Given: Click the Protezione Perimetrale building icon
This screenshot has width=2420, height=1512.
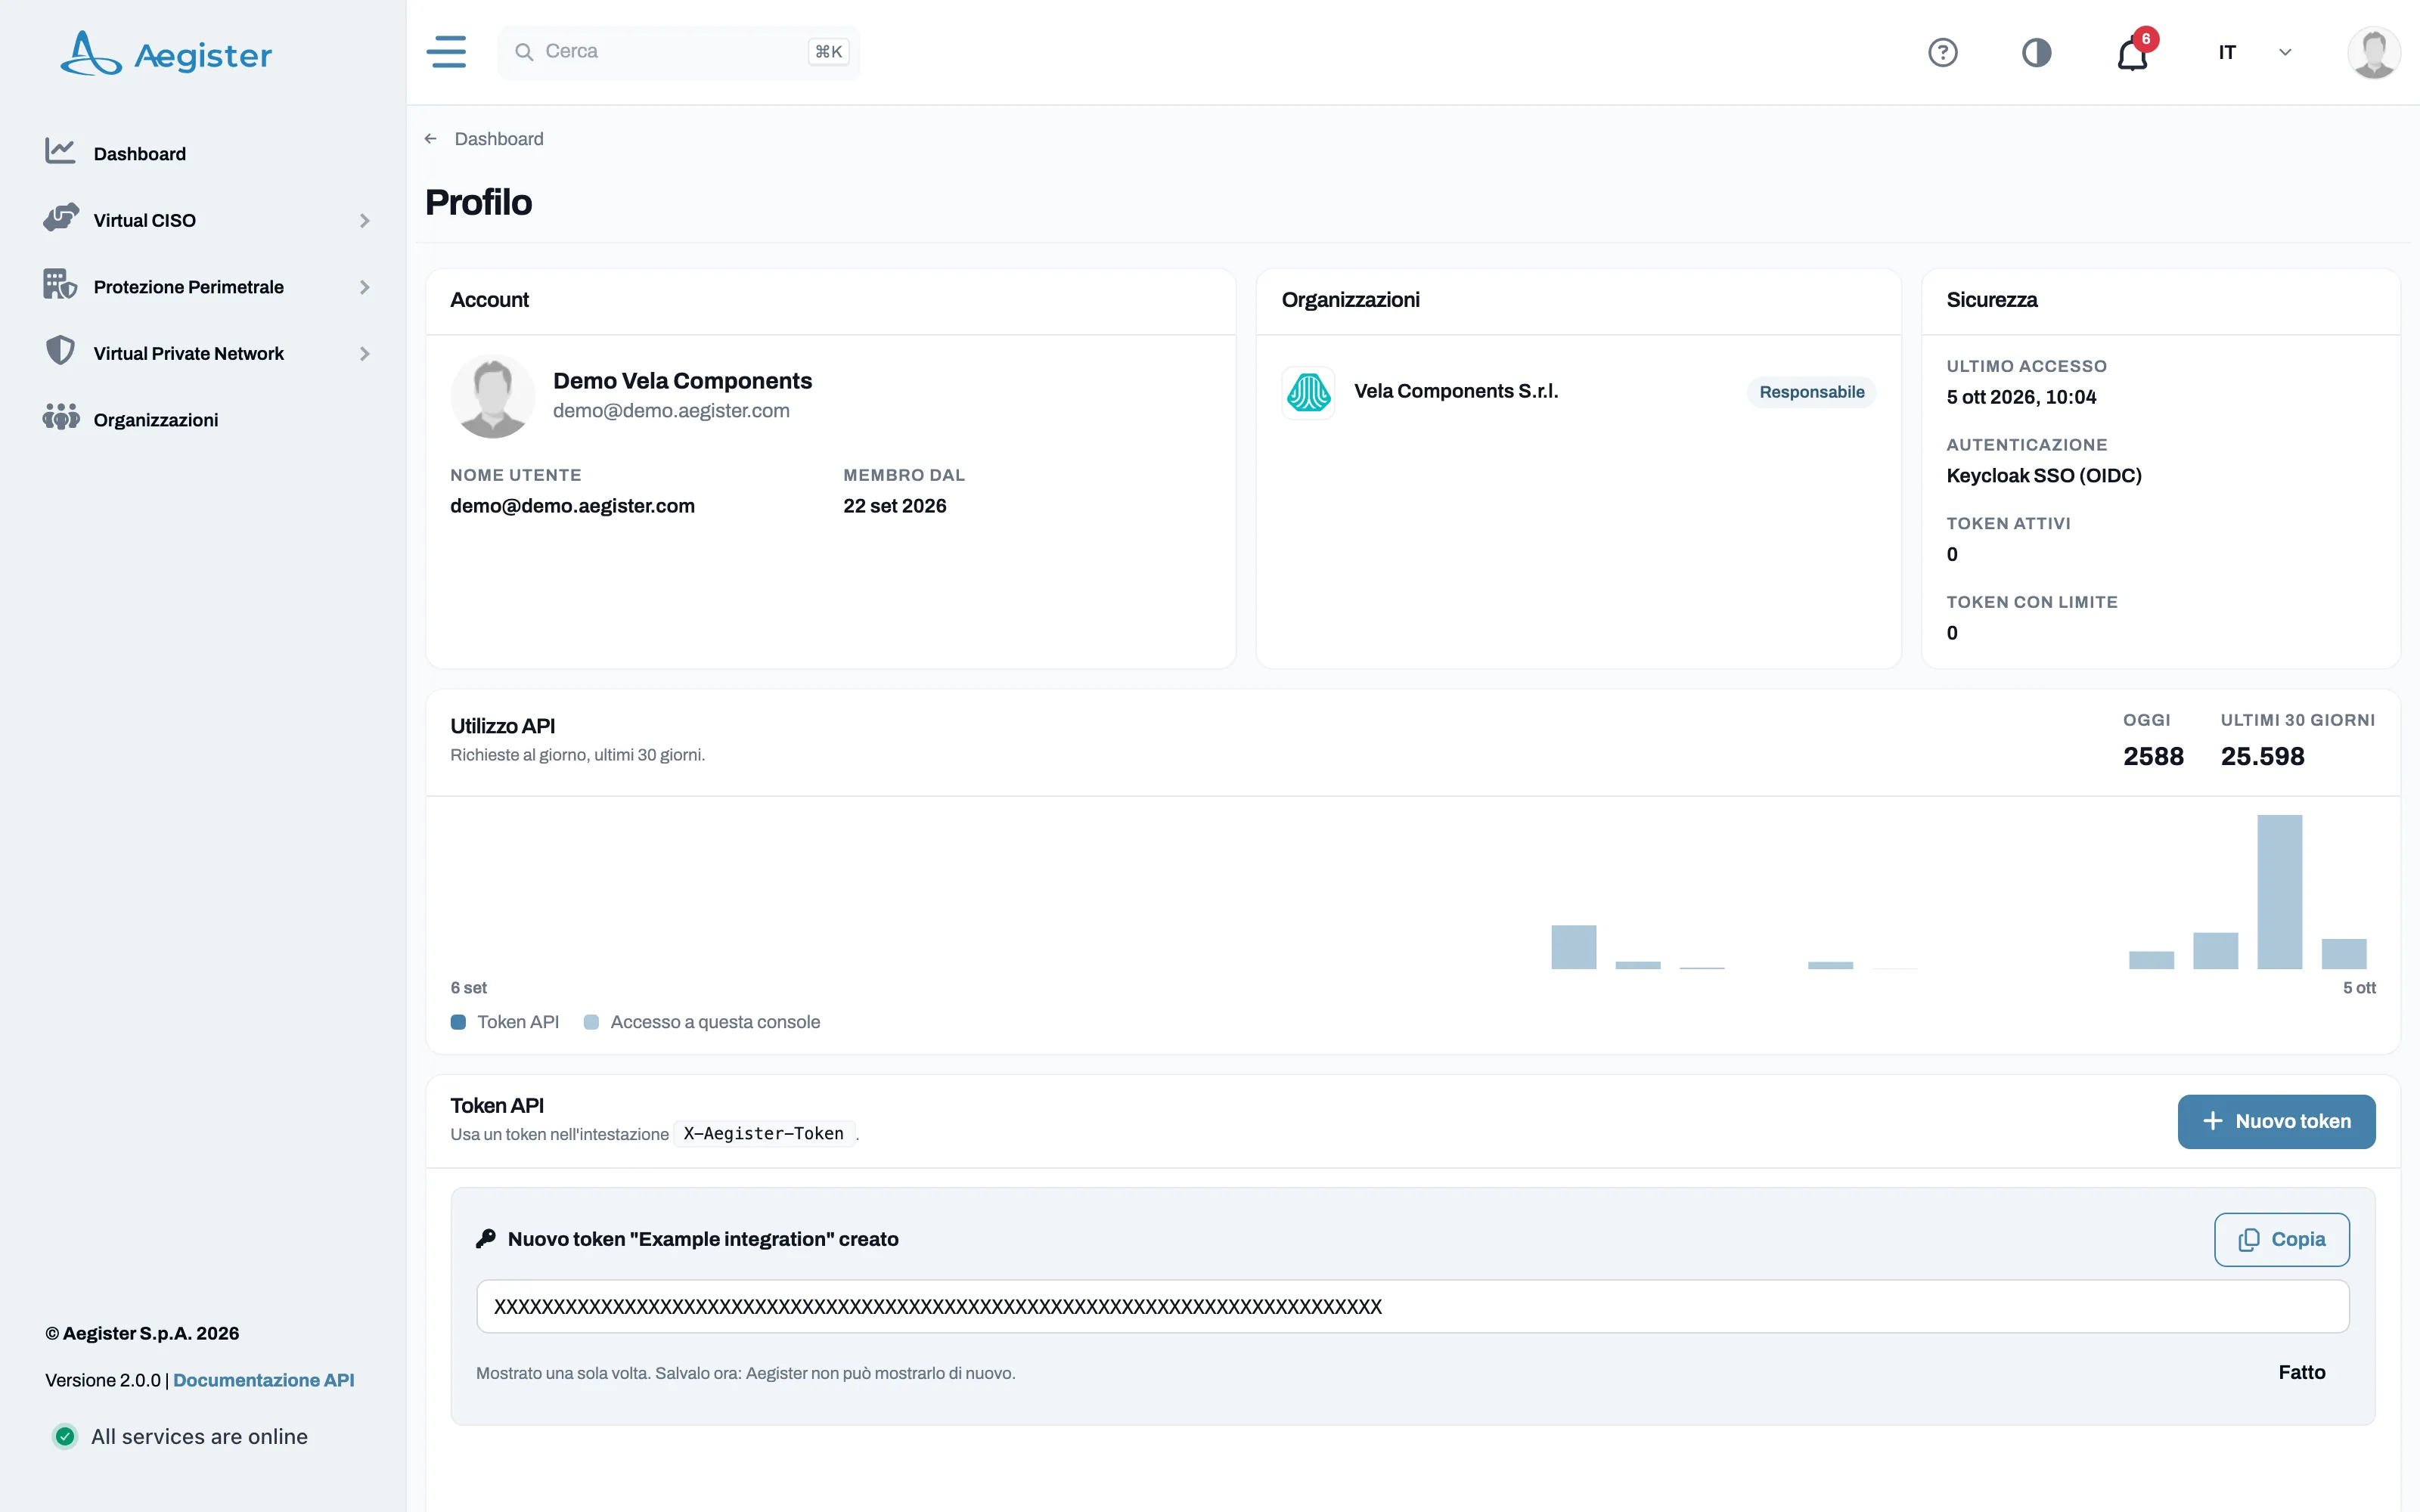Looking at the screenshot, I should click(x=60, y=284).
